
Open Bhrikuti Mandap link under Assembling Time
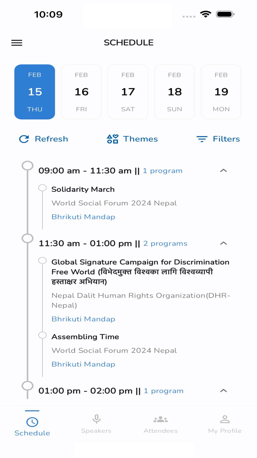(x=83, y=364)
